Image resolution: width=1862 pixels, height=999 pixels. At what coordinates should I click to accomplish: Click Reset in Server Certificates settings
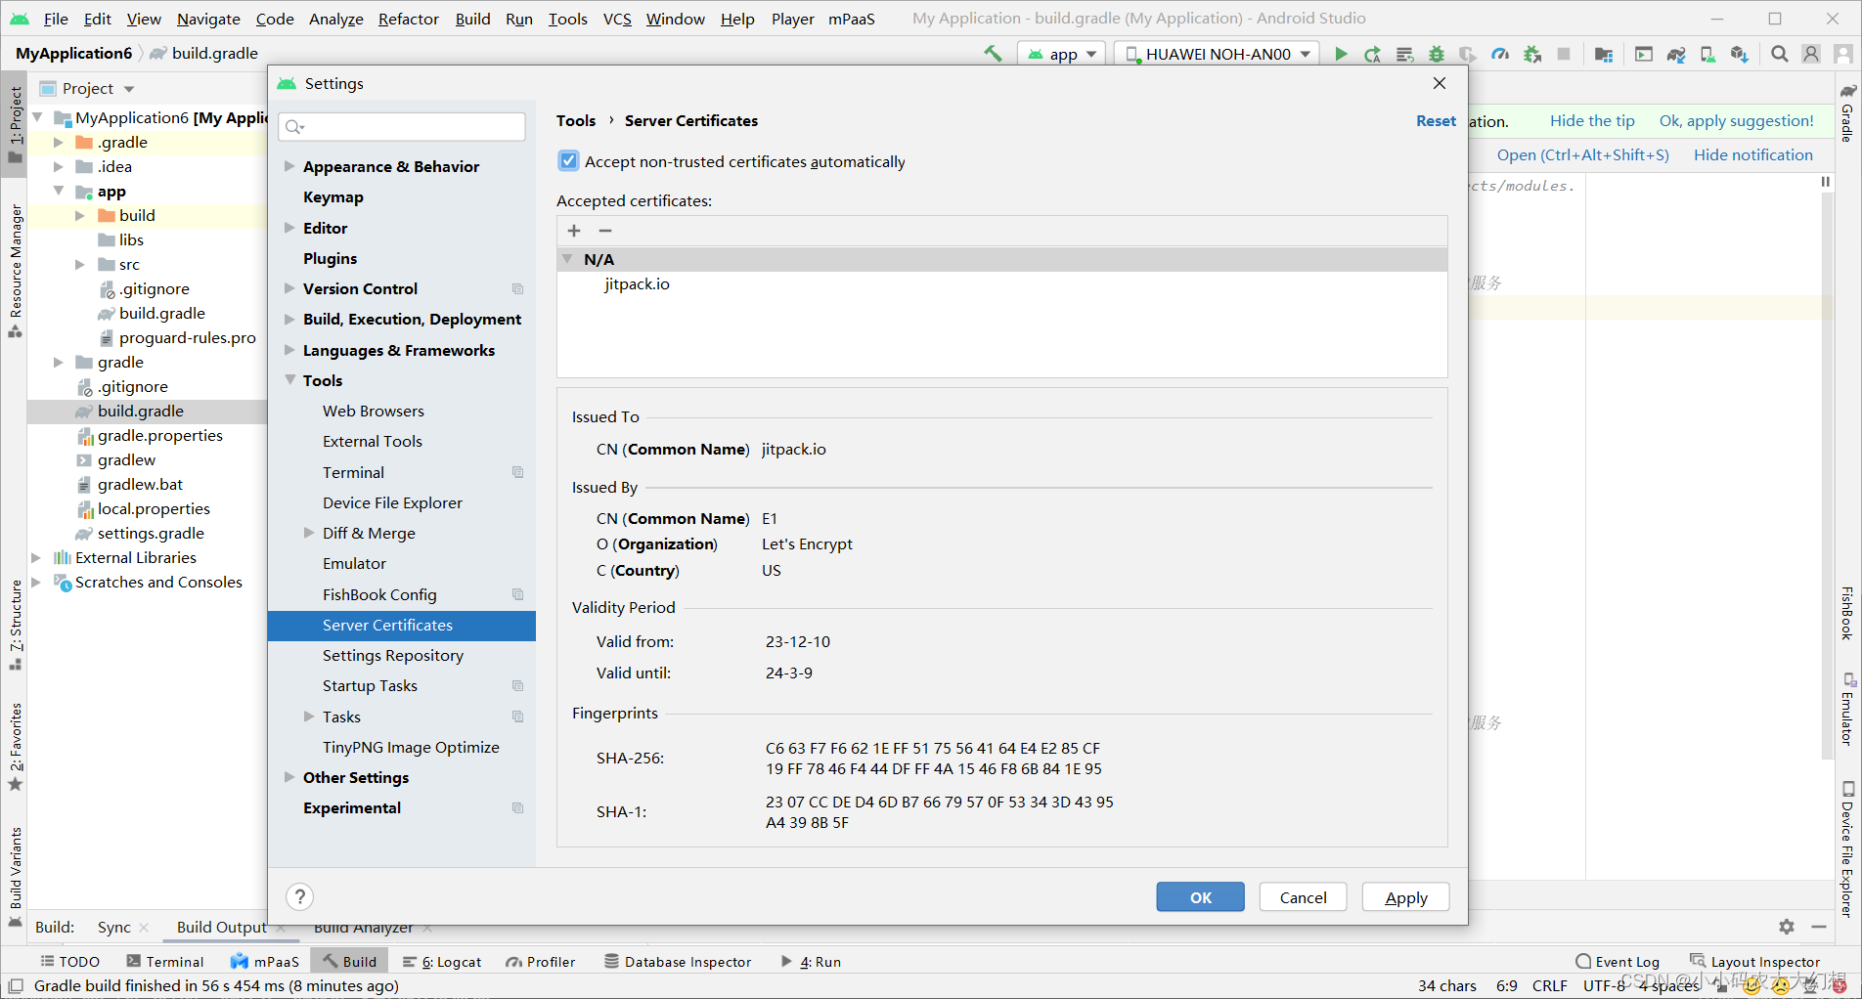[x=1435, y=120]
